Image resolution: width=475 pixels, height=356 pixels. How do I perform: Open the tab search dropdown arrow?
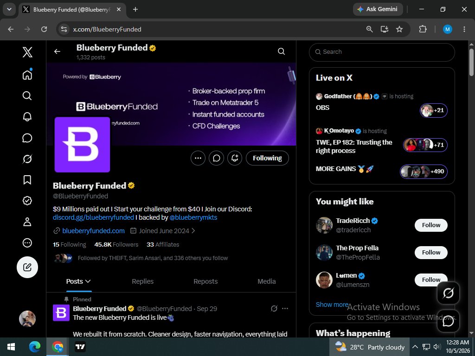click(9, 9)
